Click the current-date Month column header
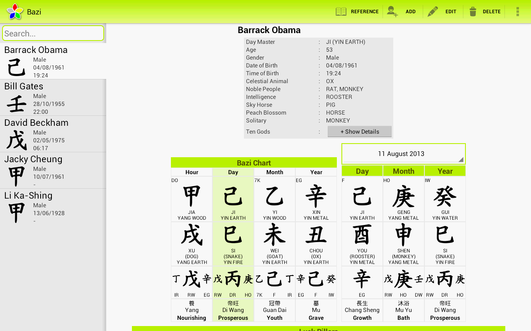Image resolution: width=531 pixels, height=331 pixels. (x=404, y=171)
